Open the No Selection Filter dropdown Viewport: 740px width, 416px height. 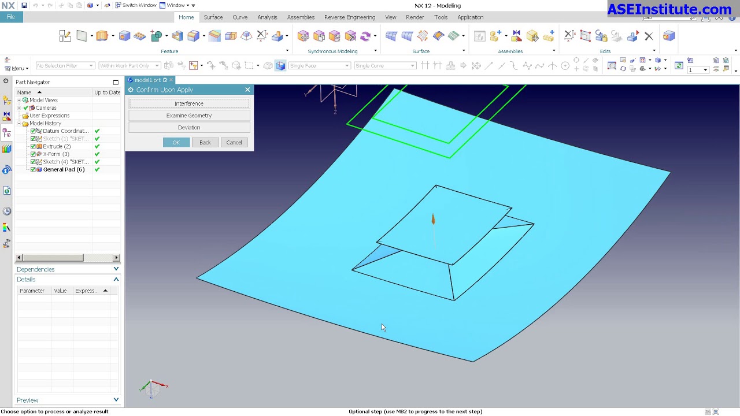point(65,66)
